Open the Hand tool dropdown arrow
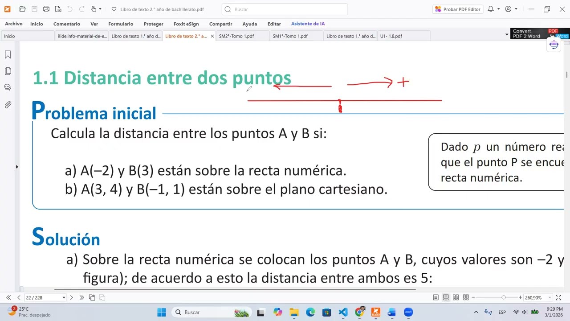Viewport: 570px width, 321px height. click(x=100, y=9)
